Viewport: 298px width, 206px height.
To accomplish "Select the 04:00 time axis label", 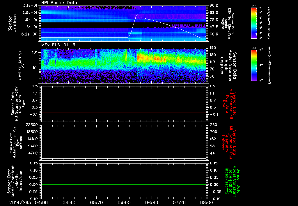I will (x=41, y=203).
